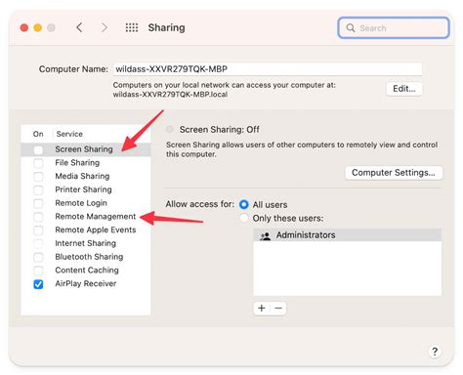Open Computer Settings...

click(394, 173)
